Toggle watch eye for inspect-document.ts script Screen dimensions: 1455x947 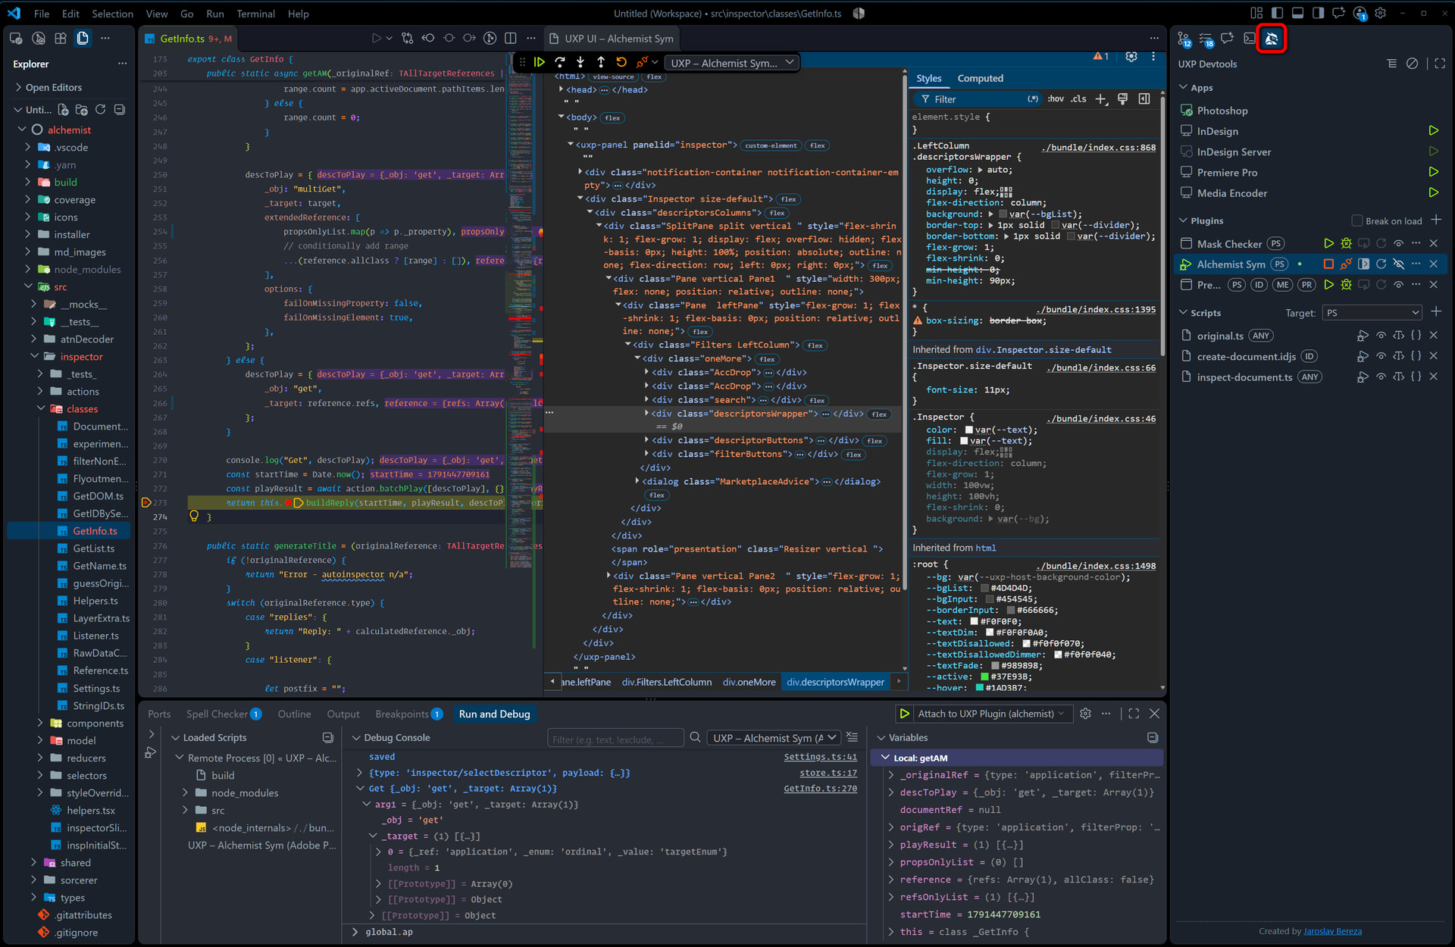pyautogui.click(x=1381, y=377)
